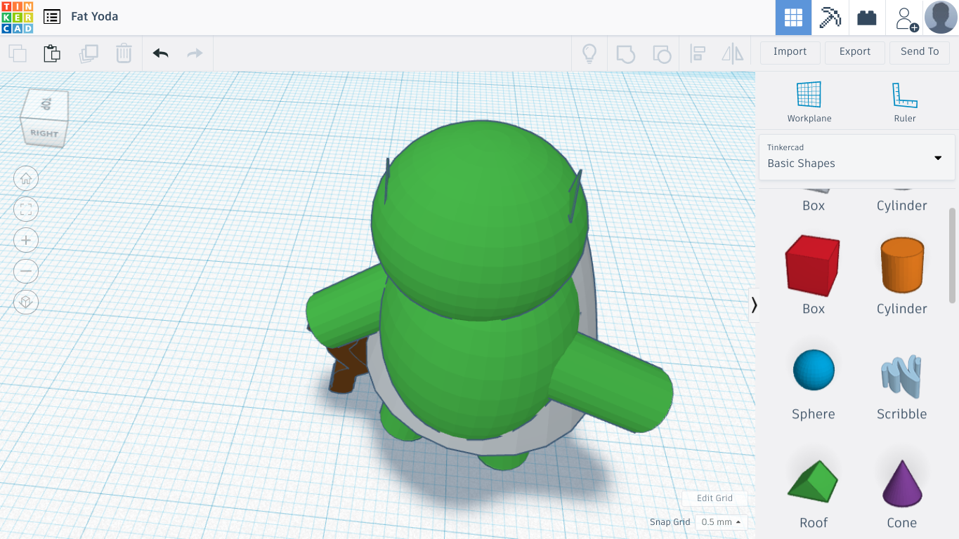The image size is (959, 539).
Task: Select Yoda's extended right arm cylinder
Action: click(611, 382)
